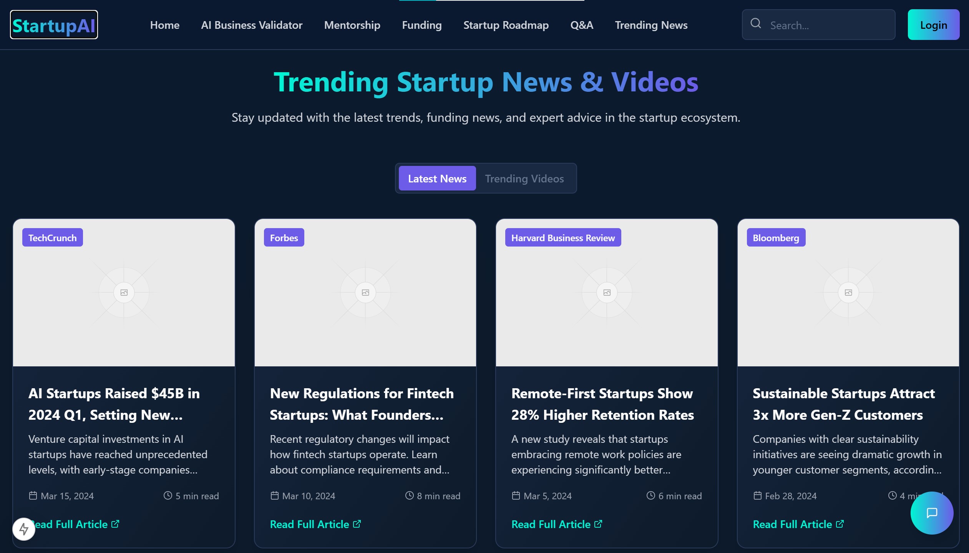Select the Latest News tab
Viewport: 969px width, 553px height.
point(437,179)
